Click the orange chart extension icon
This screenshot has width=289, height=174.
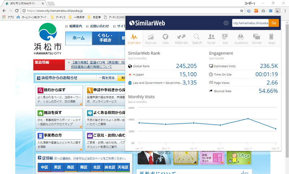[x=256, y=11]
